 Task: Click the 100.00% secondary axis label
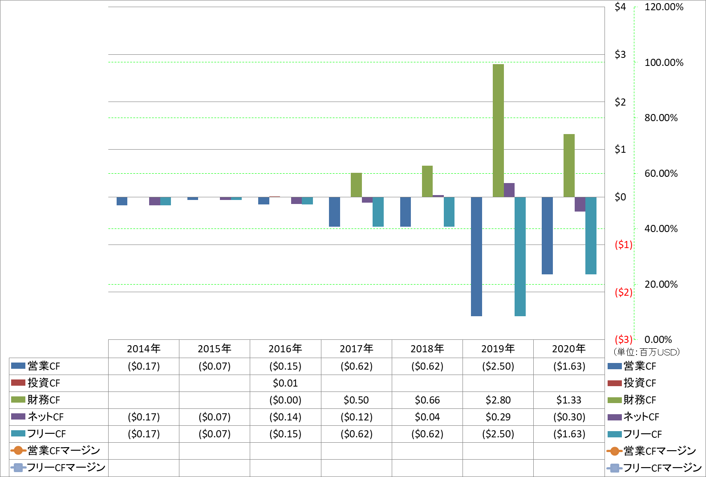tap(664, 62)
